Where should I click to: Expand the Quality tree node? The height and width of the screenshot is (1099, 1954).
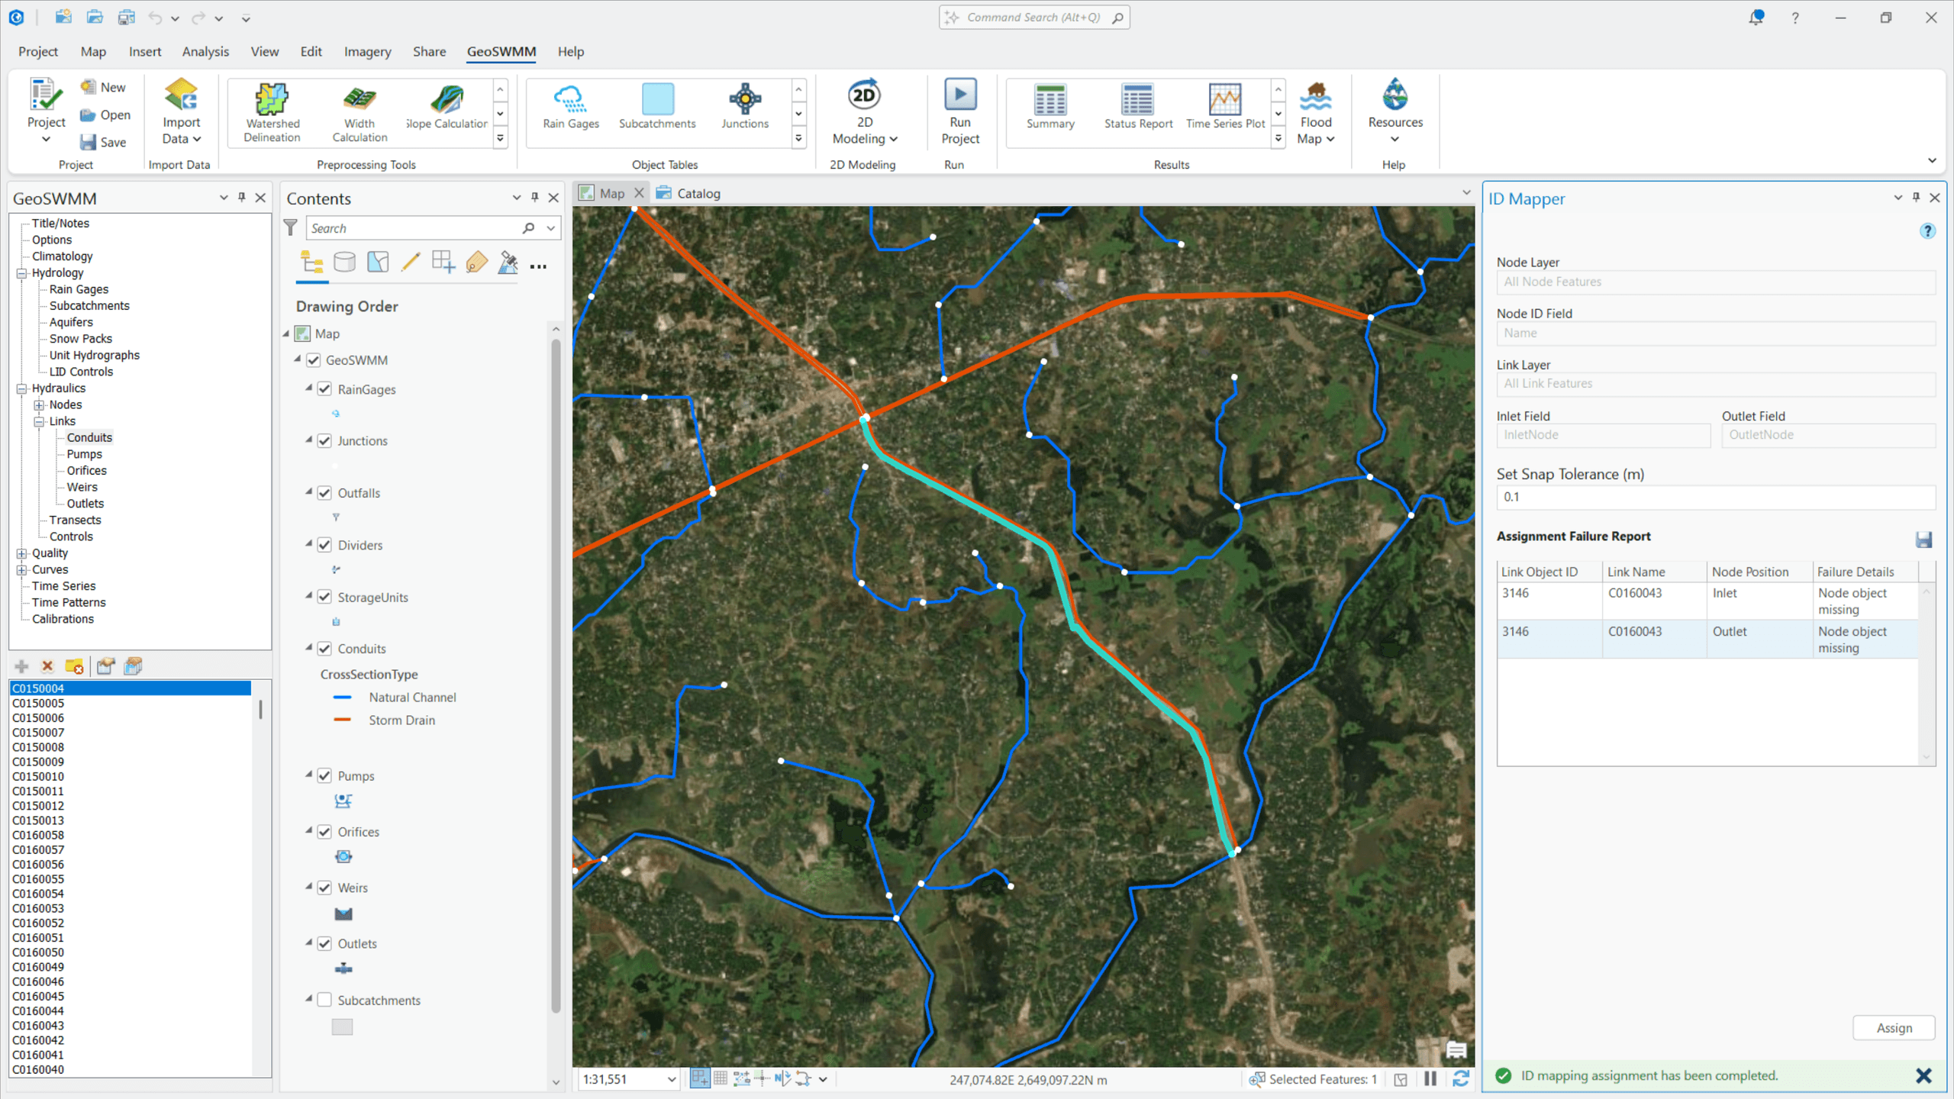point(21,553)
